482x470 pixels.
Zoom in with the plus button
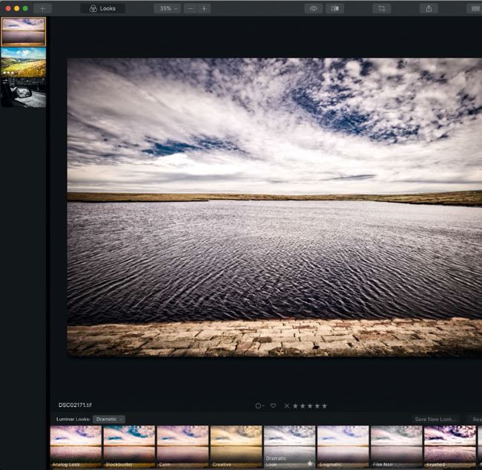(204, 8)
